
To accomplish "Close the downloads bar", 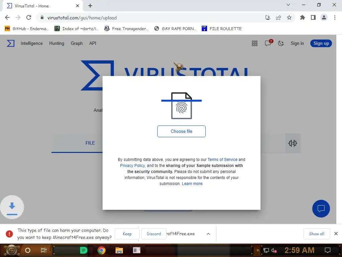I will [x=336, y=234].
